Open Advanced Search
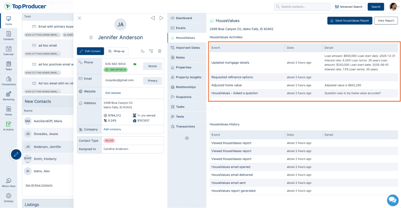This screenshot has height=208, width=401. [349, 7]
